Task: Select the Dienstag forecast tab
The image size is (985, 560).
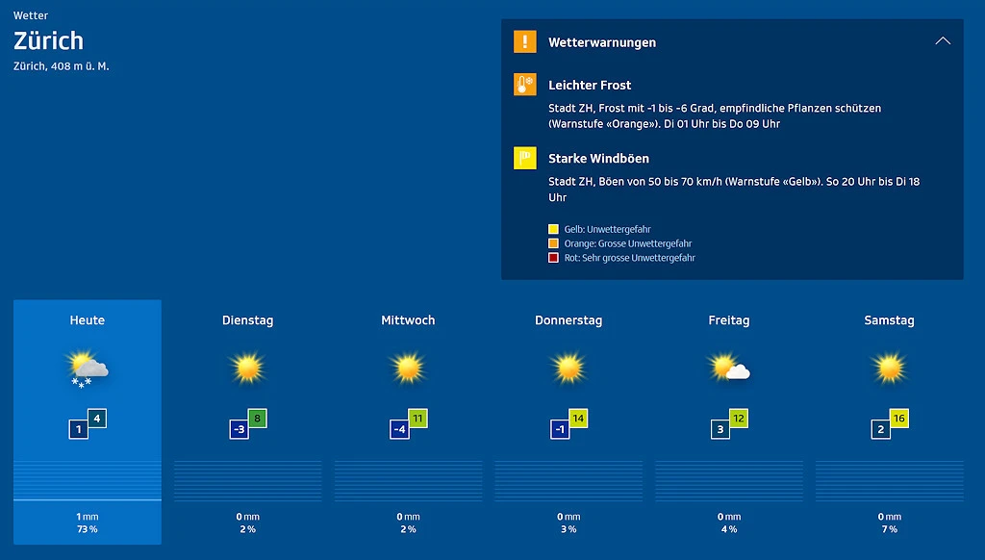Action: pos(247,320)
